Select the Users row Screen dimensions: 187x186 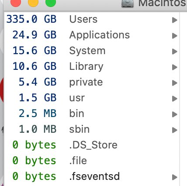(x=92, y=19)
